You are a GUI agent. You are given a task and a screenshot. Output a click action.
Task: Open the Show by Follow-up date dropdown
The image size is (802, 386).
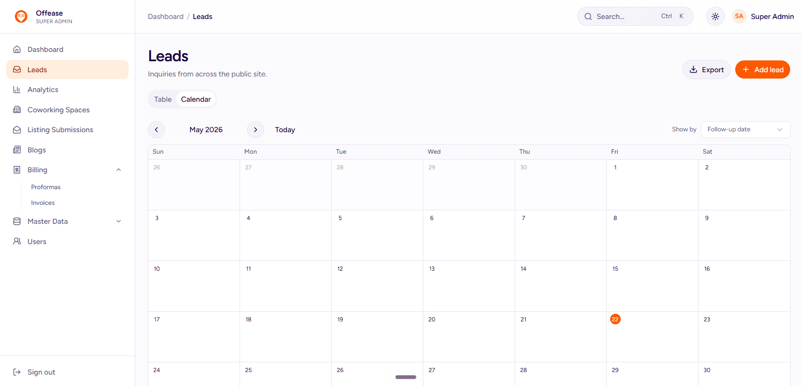pyautogui.click(x=745, y=130)
